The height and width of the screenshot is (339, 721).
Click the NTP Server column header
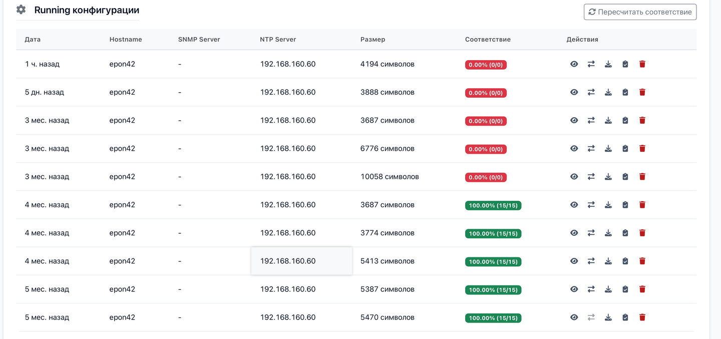(x=278, y=39)
